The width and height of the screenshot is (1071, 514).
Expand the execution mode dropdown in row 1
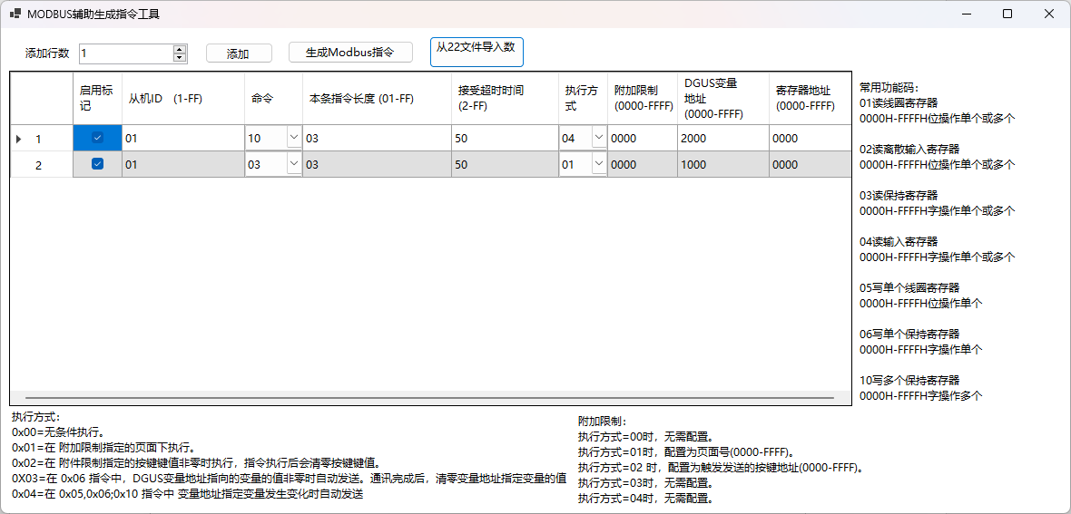point(598,138)
